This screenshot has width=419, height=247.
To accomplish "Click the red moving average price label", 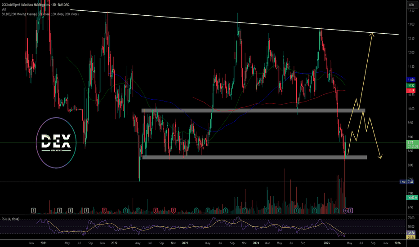I will (x=411, y=91).
